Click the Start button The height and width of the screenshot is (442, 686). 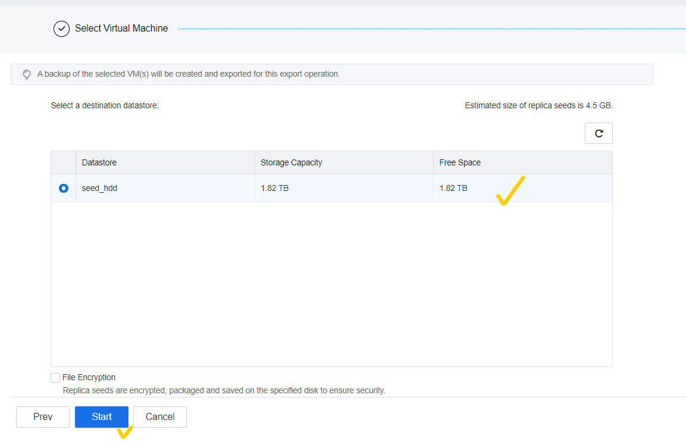[102, 416]
